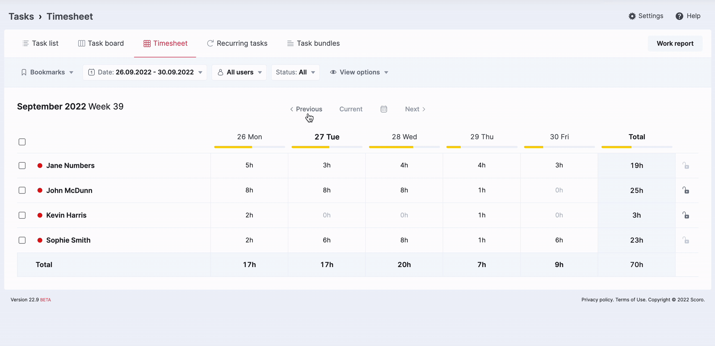Click the Help question mark icon
Image resolution: width=715 pixels, height=346 pixels.
point(679,16)
